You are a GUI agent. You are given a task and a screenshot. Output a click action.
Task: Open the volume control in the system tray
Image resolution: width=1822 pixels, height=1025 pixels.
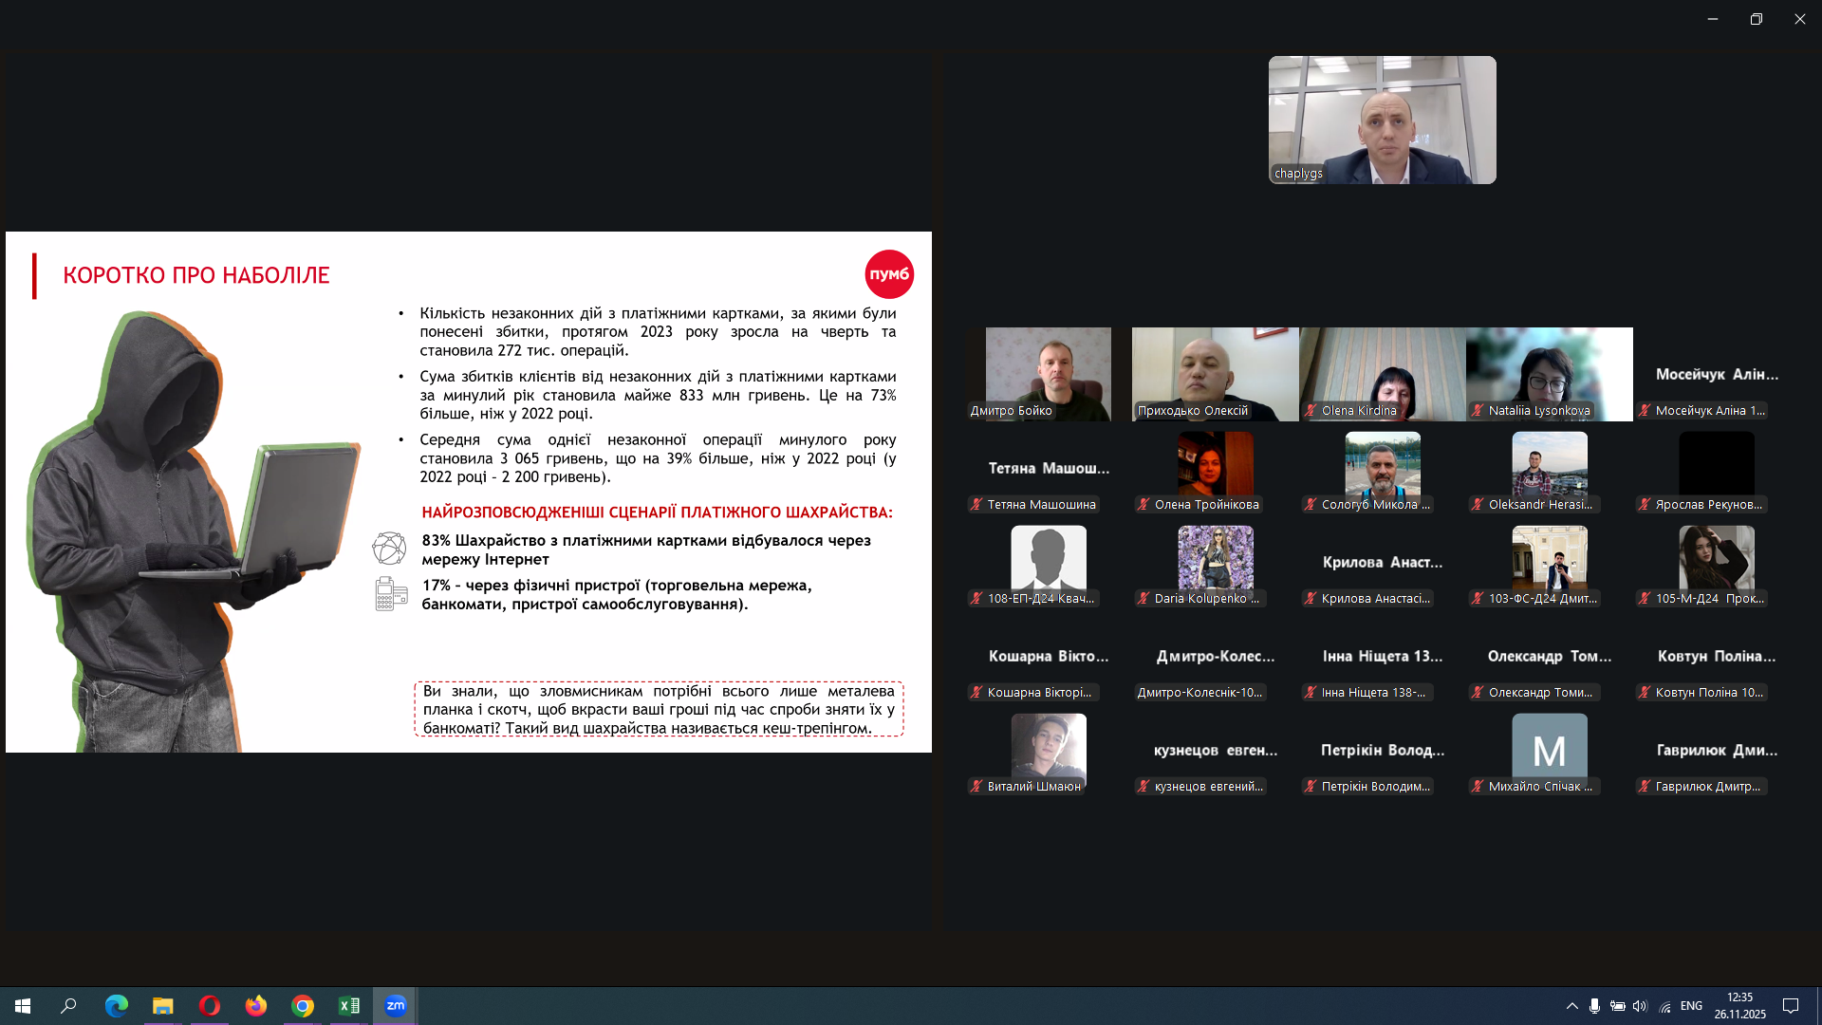coord(1641,1006)
